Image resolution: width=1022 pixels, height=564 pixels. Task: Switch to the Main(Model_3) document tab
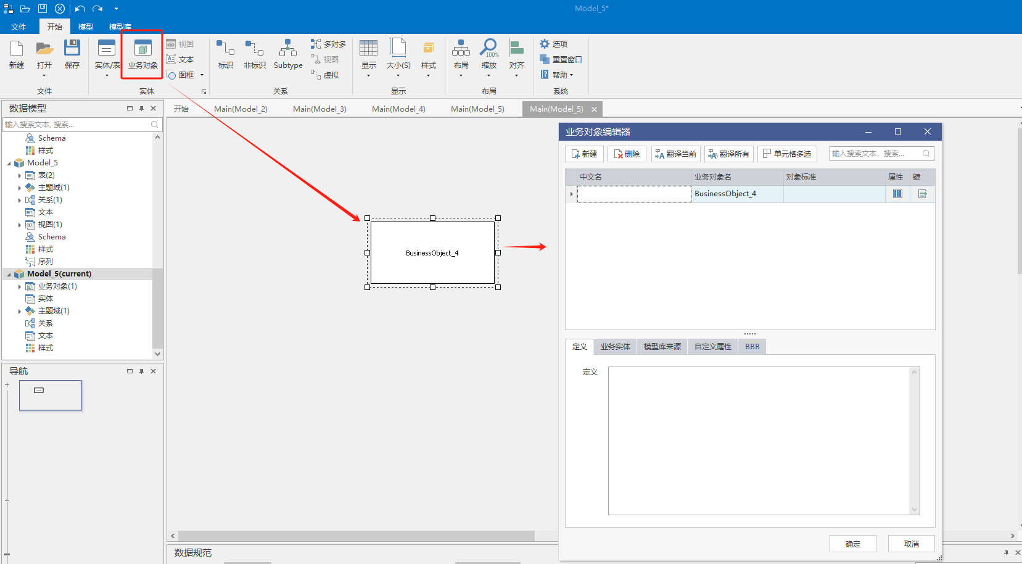coord(319,109)
